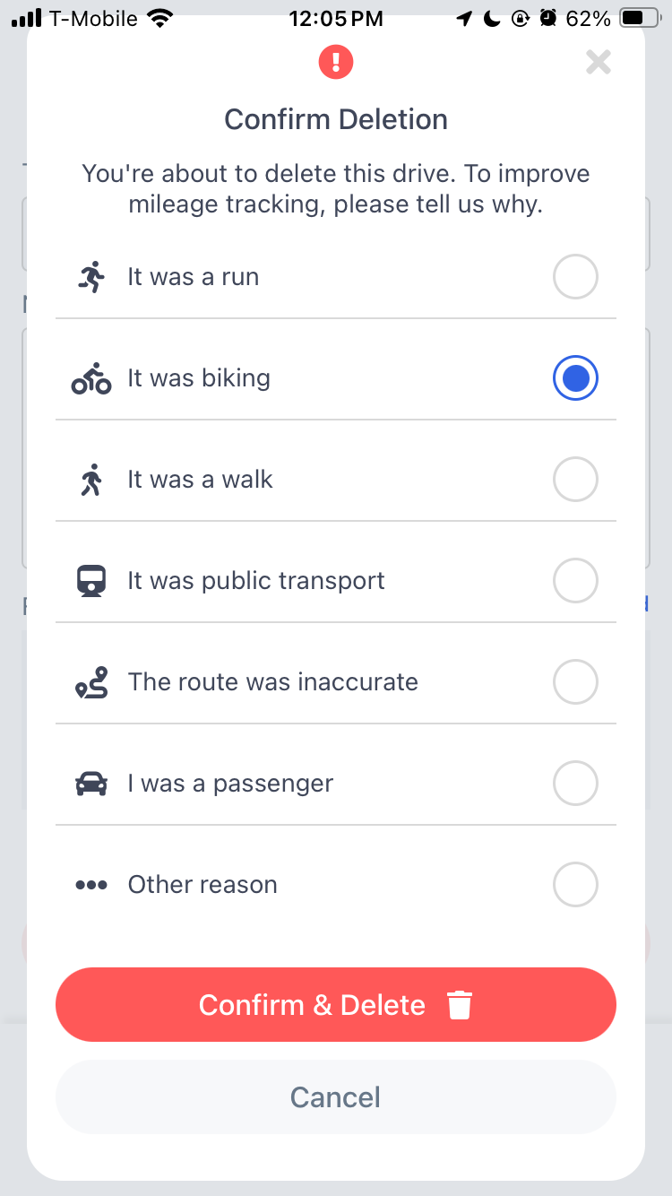Viewport: 672px width, 1196px height.
Task: Select the 'It was biking' radio button
Action: 575,378
